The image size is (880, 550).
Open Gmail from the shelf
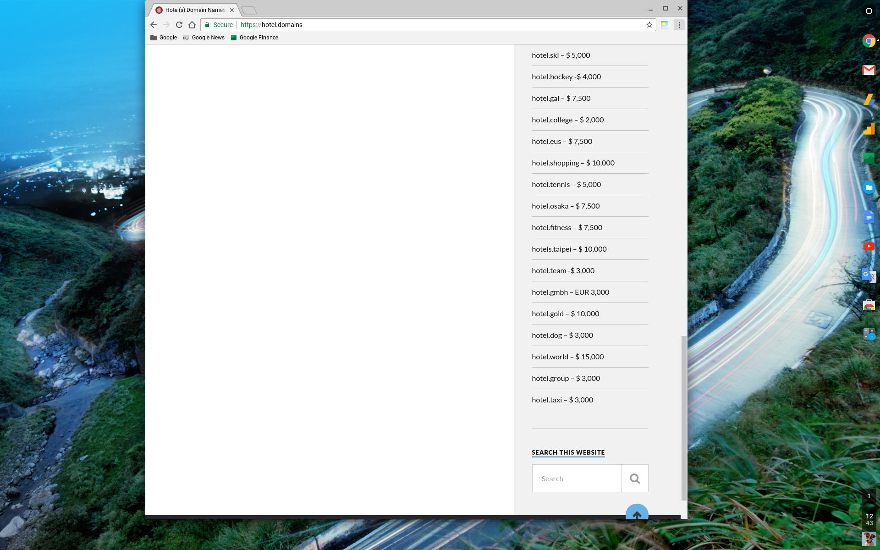point(869,70)
